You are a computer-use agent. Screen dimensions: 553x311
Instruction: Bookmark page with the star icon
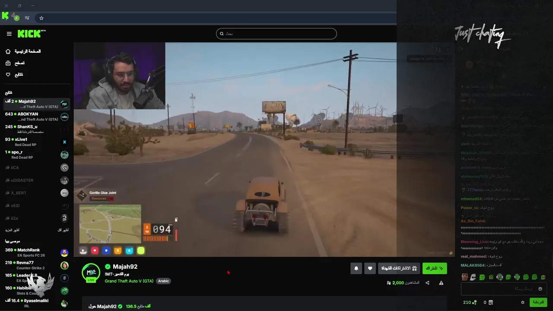point(41,18)
